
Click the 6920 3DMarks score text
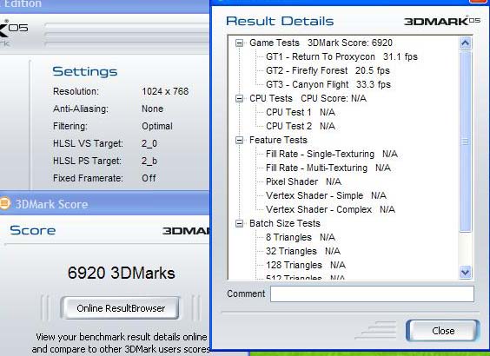(x=122, y=274)
